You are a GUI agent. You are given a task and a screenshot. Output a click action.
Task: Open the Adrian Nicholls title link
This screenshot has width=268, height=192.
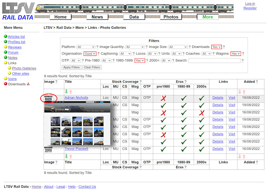[76, 98]
